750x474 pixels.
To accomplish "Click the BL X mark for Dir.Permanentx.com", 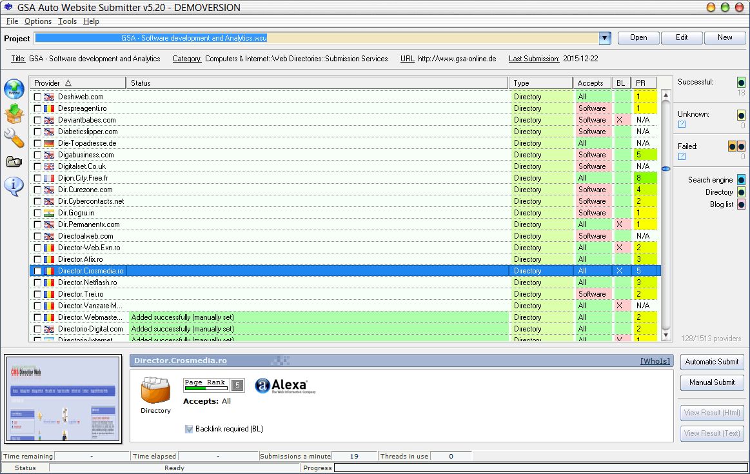I will [620, 224].
